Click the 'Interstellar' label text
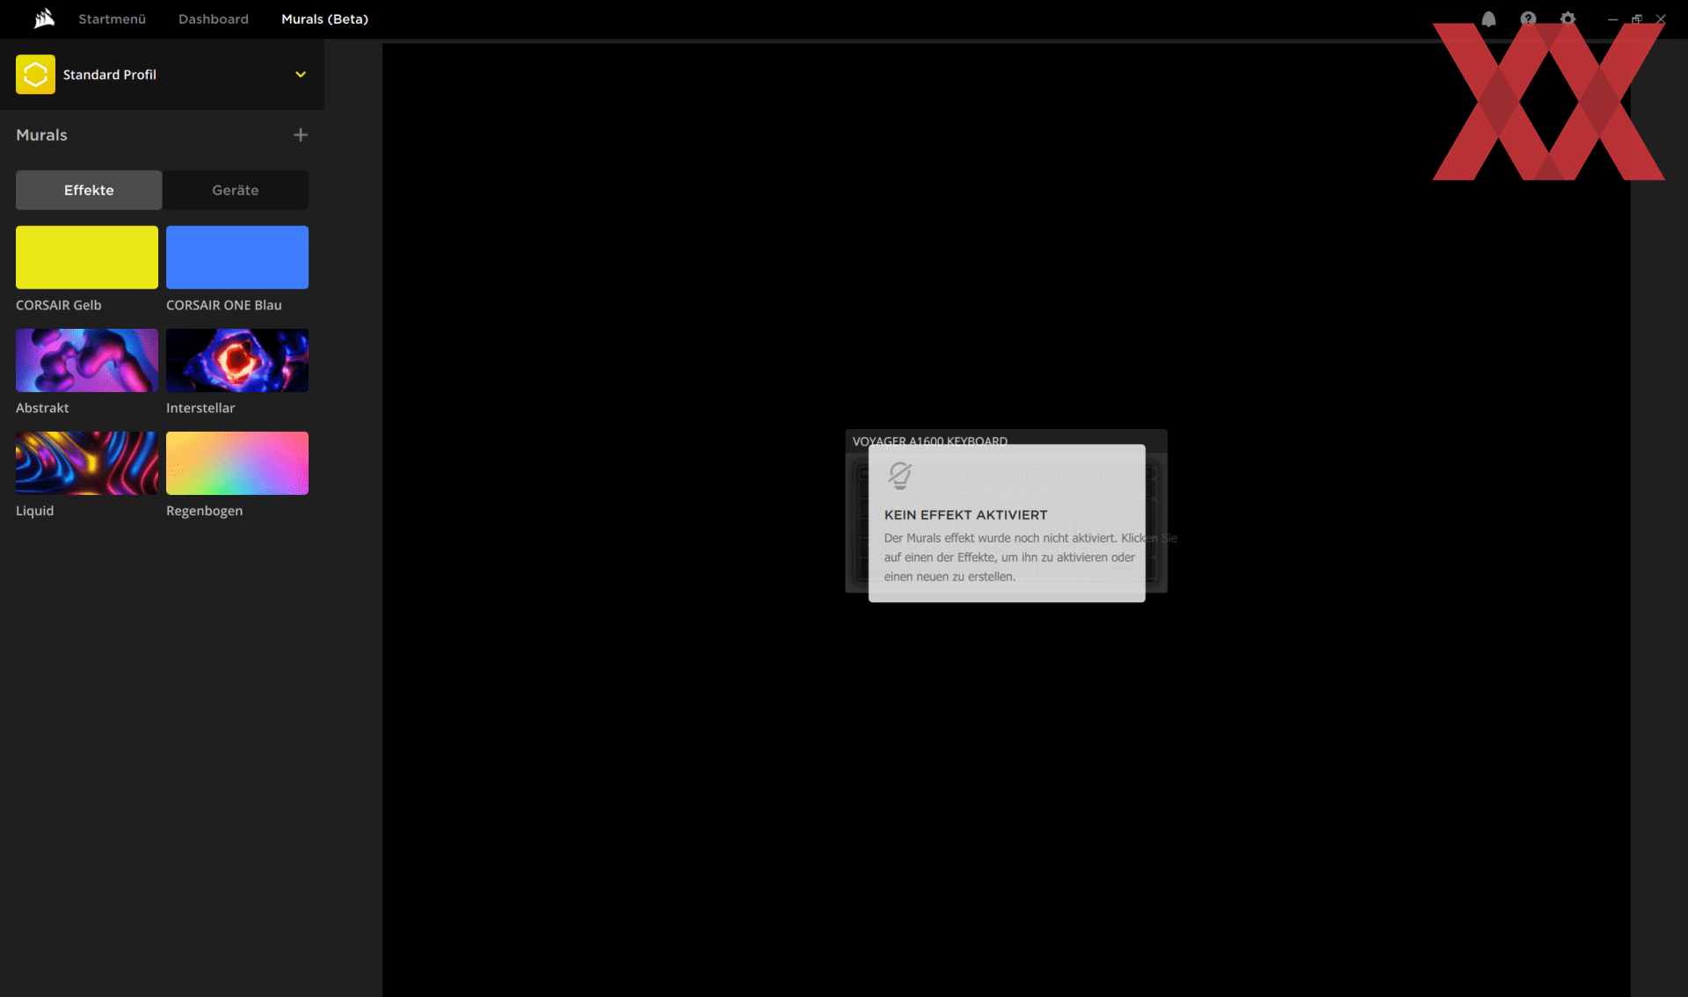The height and width of the screenshot is (997, 1688). tap(200, 408)
